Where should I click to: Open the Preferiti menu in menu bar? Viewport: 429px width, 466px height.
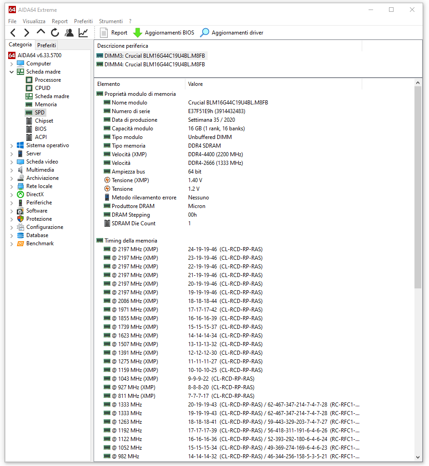coord(83,21)
